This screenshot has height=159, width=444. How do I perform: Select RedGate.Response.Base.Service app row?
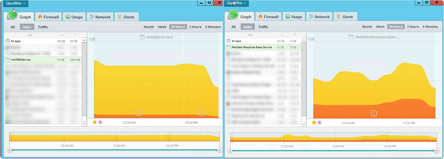(263, 47)
